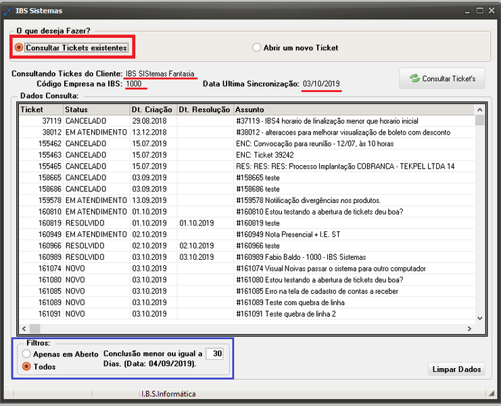The width and height of the screenshot is (501, 406).
Task: Select ticket 155462 row
Action: click(x=247, y=144)
